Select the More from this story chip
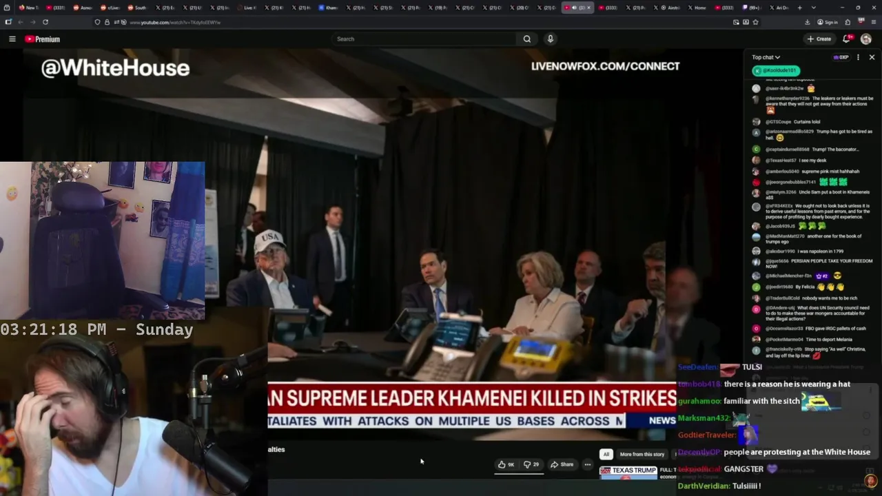Image resolution: width=882 pixels, height=496 pixels. (642, 454)
